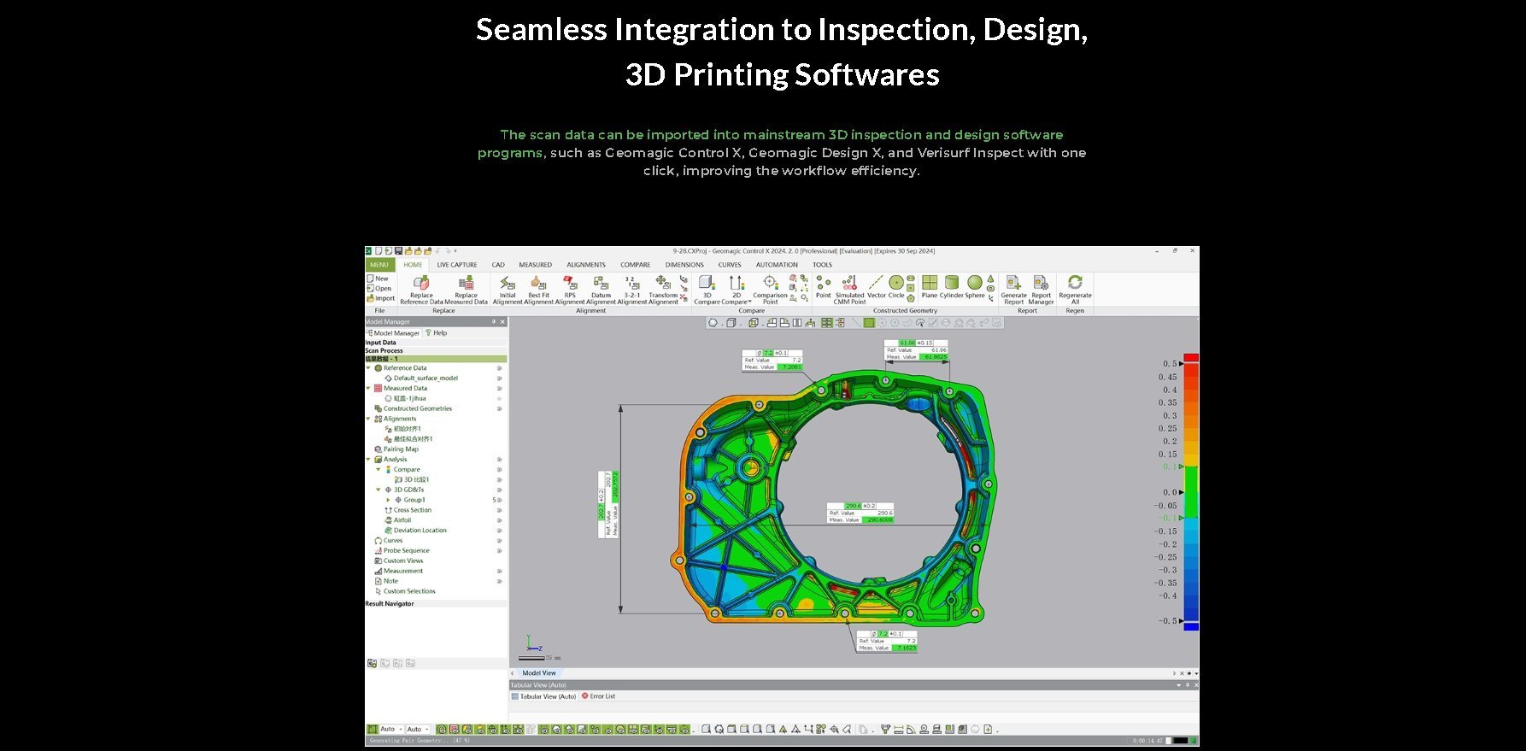1526x751 pixels.
Task: Collapse the Analysis tree node
Action: coord(368,460)
